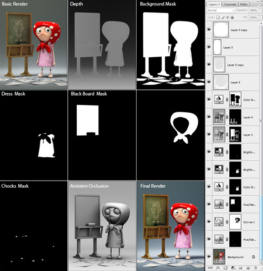Click the adjustment icon of the Color B layer above Layer 4
The width and height of the screenshot is (263, 271).
[x=219, y=100]
